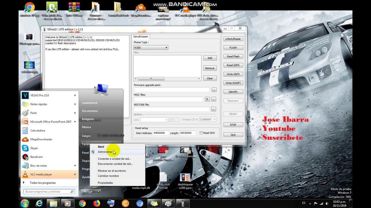Expand Bloc de notas submenu arrow
The image size is (371, 208).
[75, 166]
